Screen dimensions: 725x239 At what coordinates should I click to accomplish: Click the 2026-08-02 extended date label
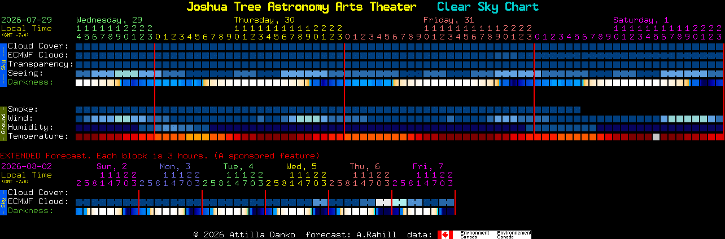coord(27,166)
